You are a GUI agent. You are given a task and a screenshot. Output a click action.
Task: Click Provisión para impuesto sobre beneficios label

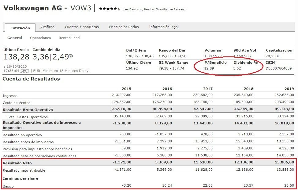[37, 149]
